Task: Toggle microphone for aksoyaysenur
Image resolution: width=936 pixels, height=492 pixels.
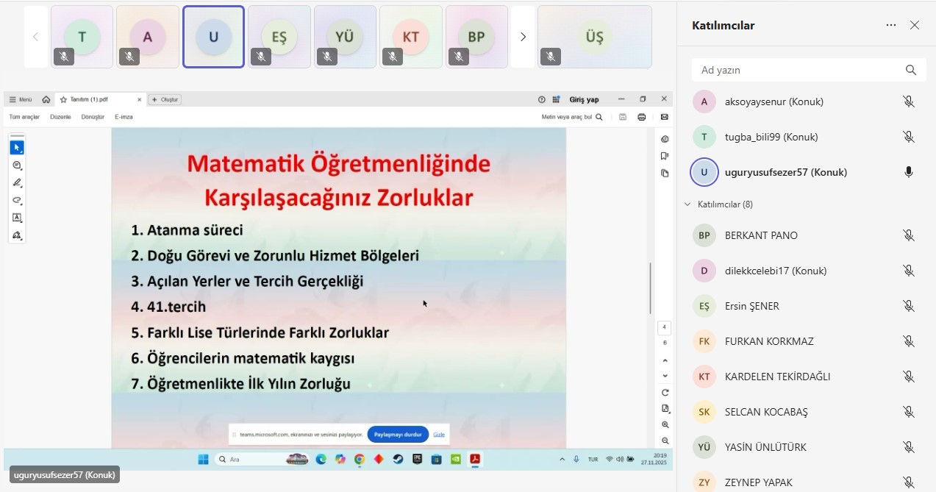Action: click(909, 101)
